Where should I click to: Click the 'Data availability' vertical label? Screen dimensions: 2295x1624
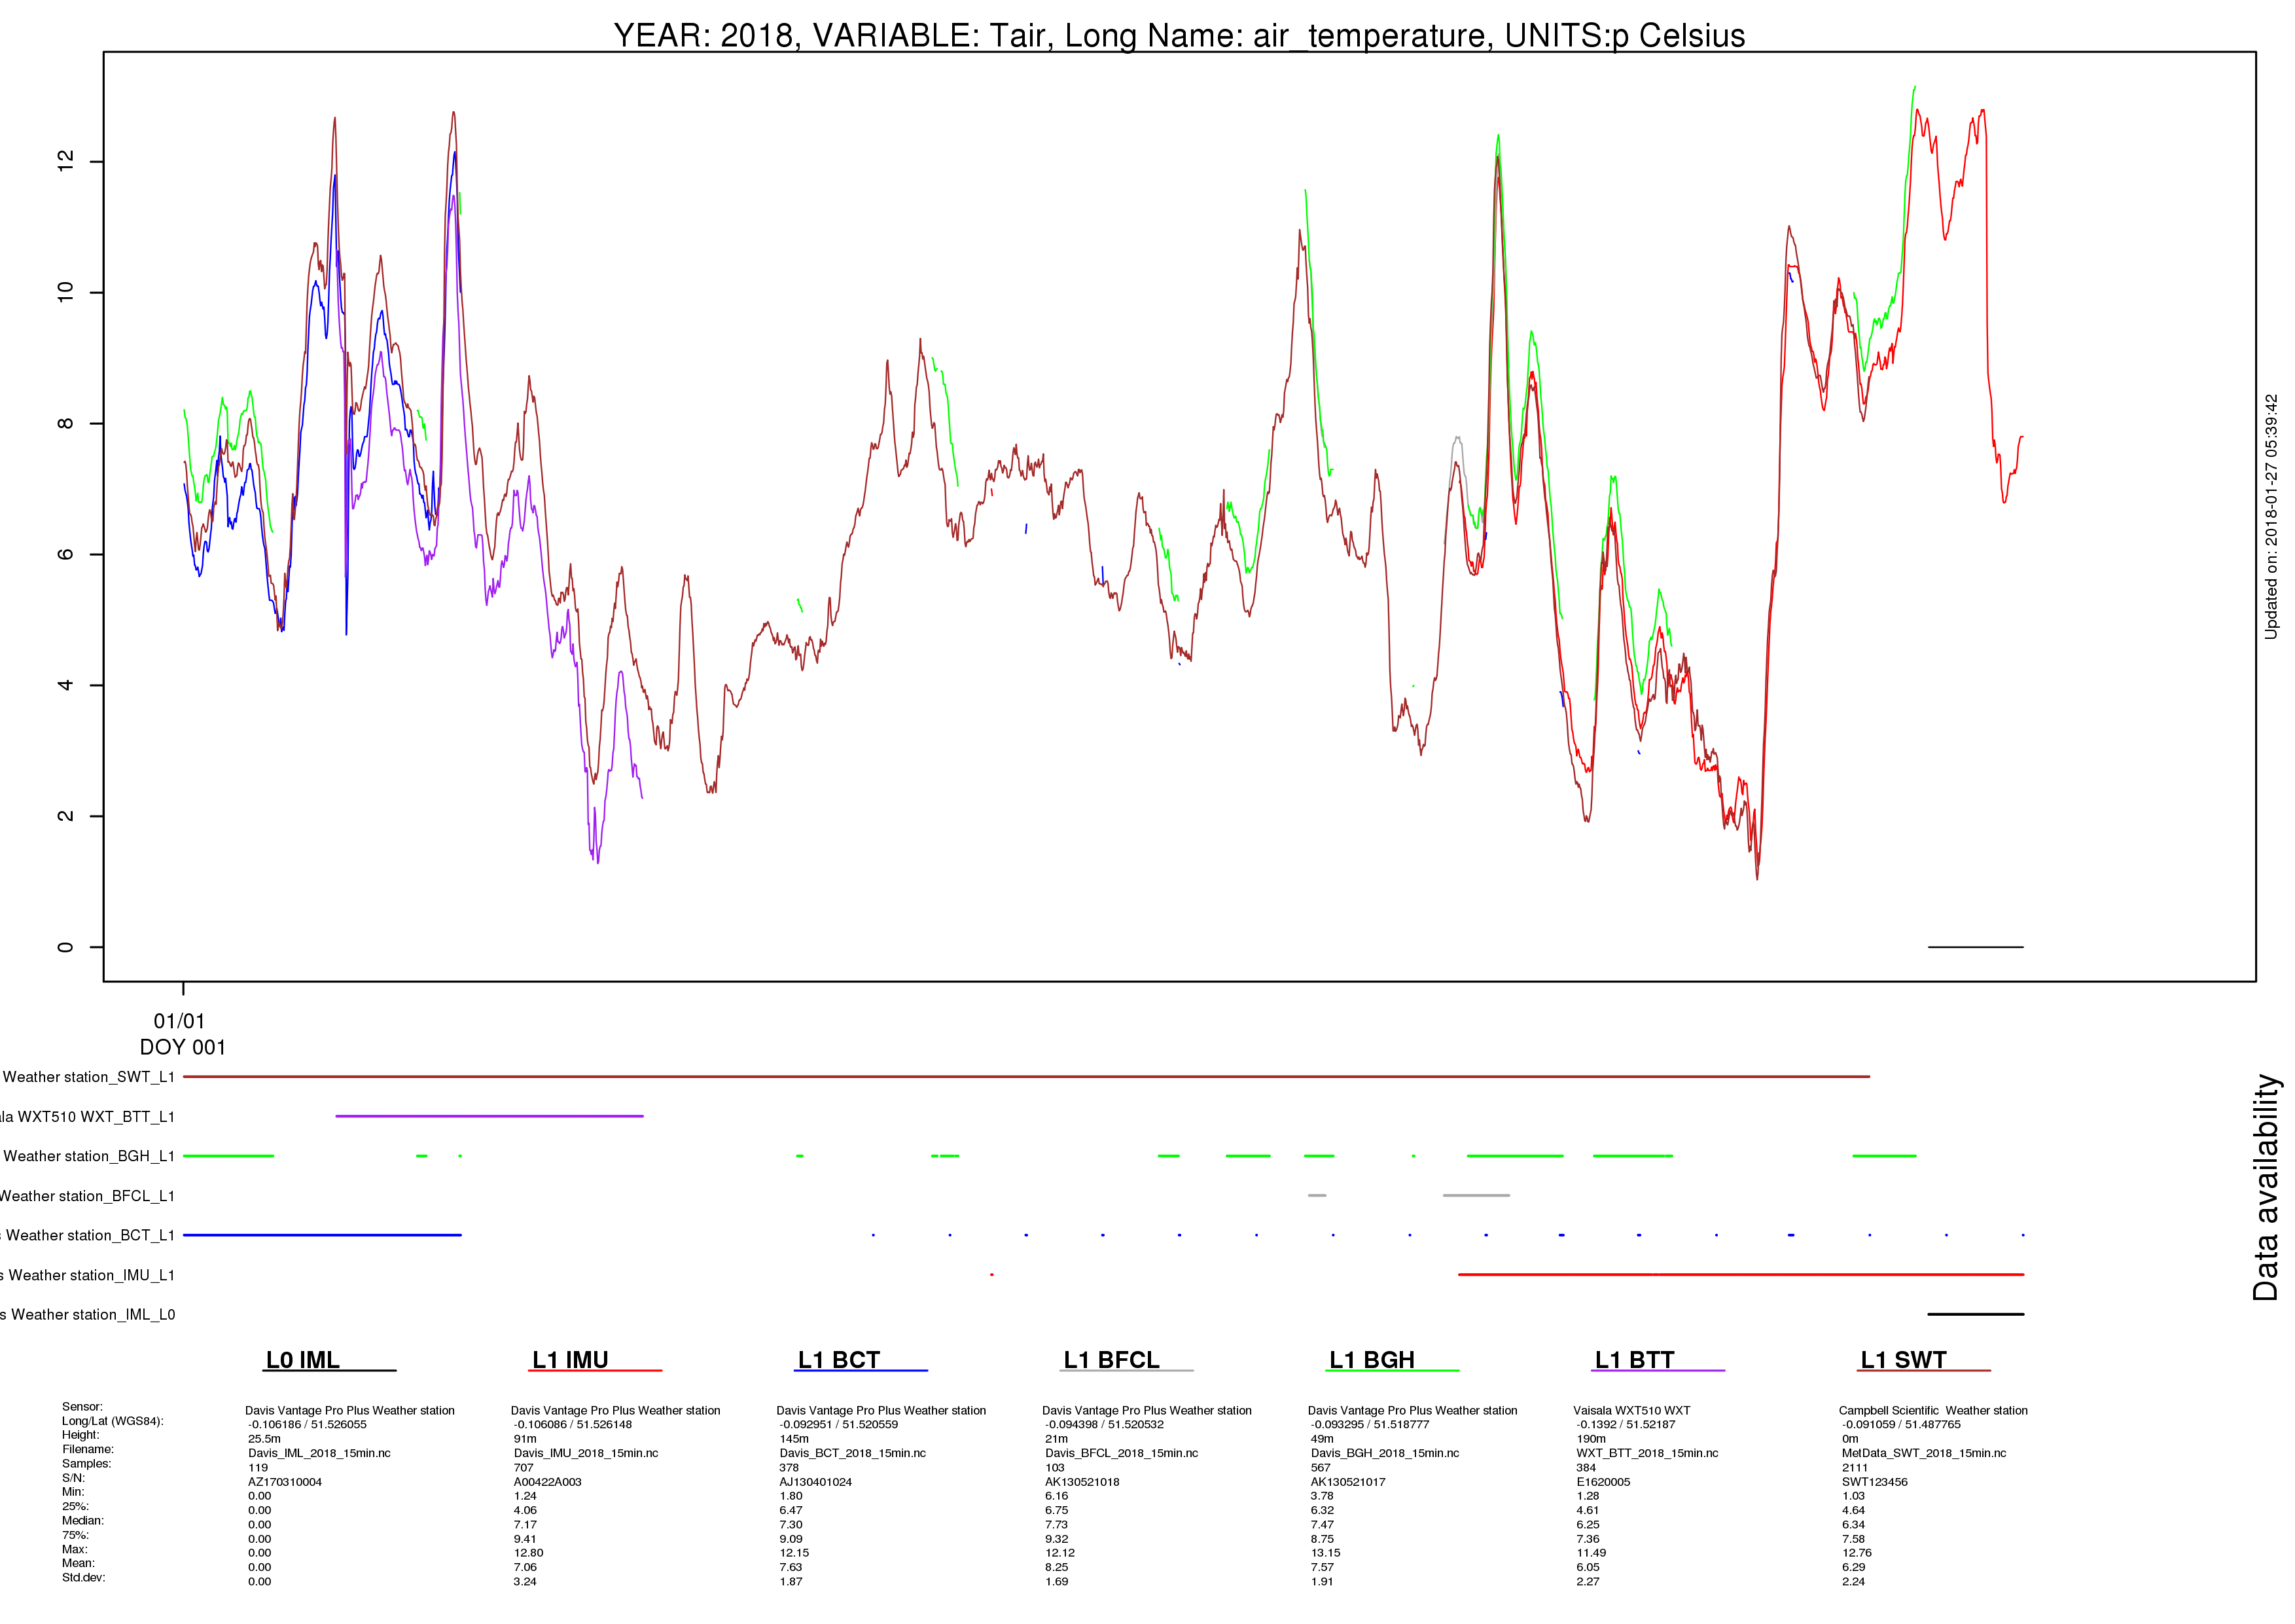(2265, 1188)
